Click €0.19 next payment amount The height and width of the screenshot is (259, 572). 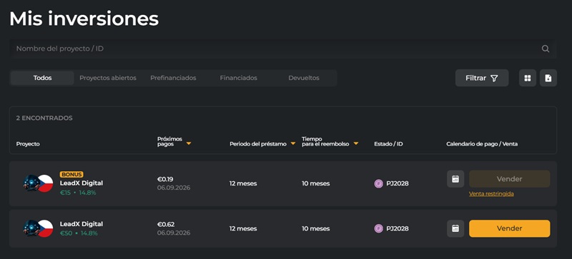(165, 179)
